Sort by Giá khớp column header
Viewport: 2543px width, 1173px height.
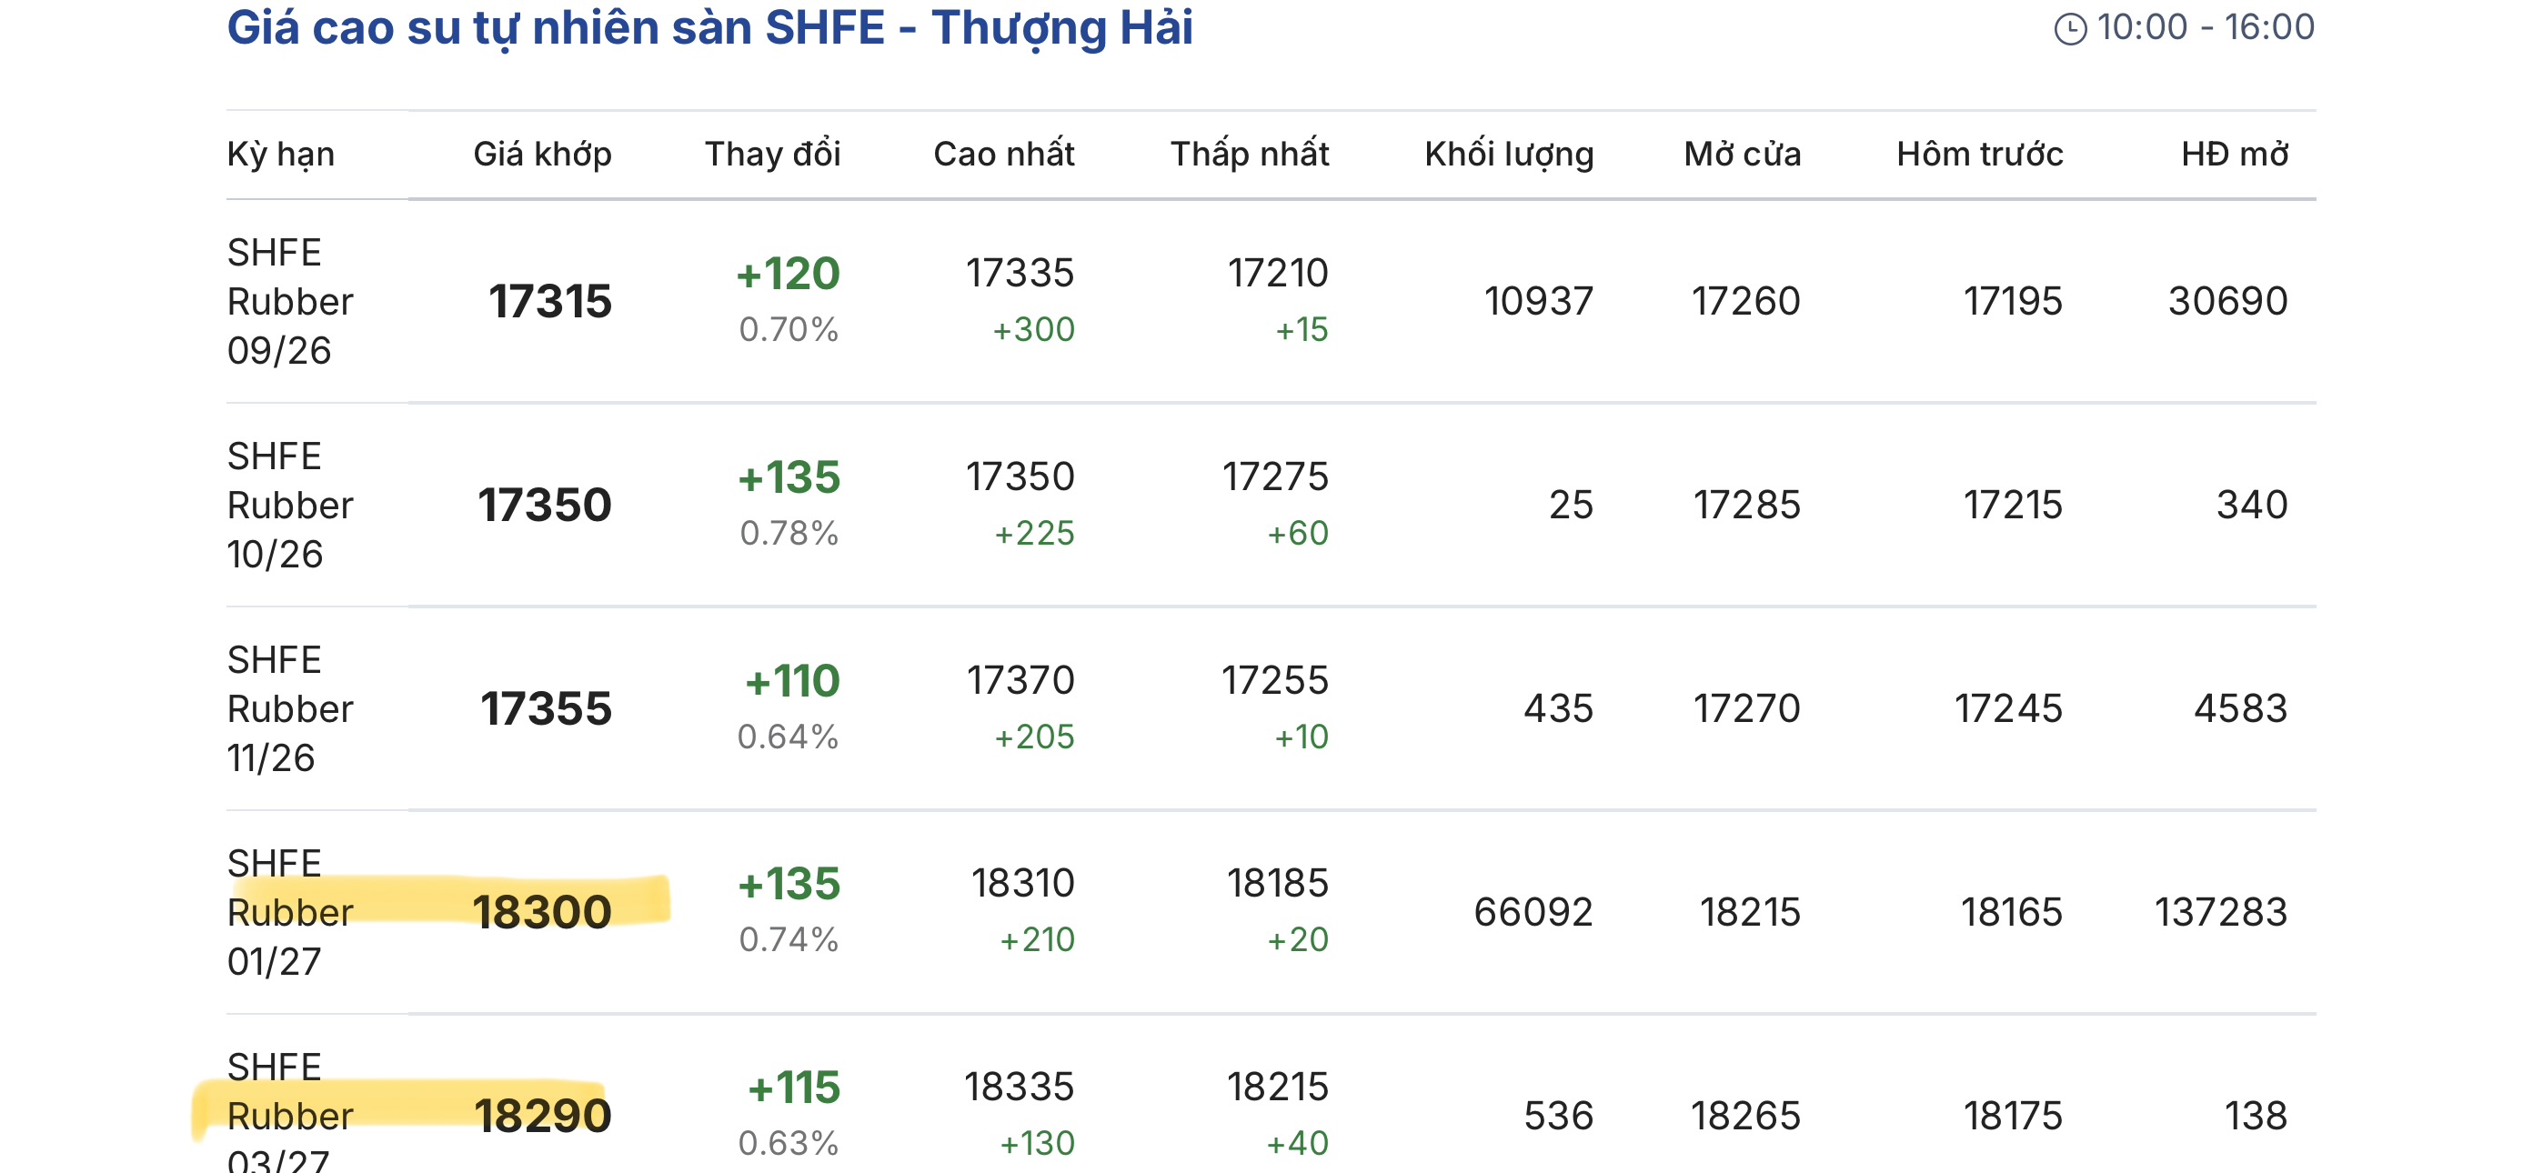coord(542,154)
